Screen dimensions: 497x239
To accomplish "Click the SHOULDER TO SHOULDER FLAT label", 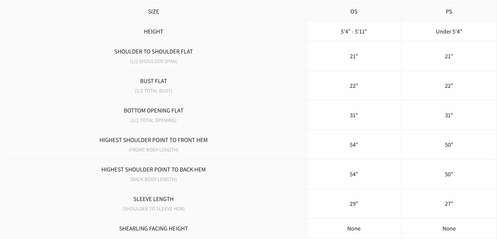I will [x=153, y=51].
